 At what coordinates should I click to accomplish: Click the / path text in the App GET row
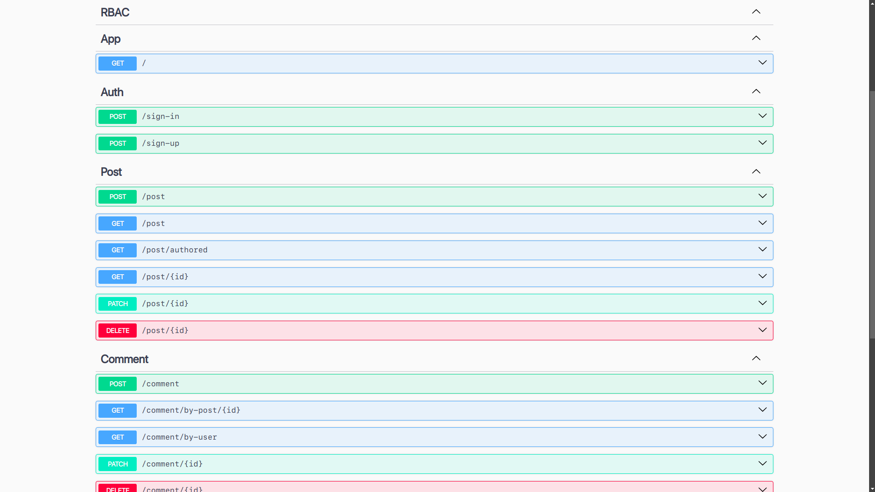(x=144, y=63)
